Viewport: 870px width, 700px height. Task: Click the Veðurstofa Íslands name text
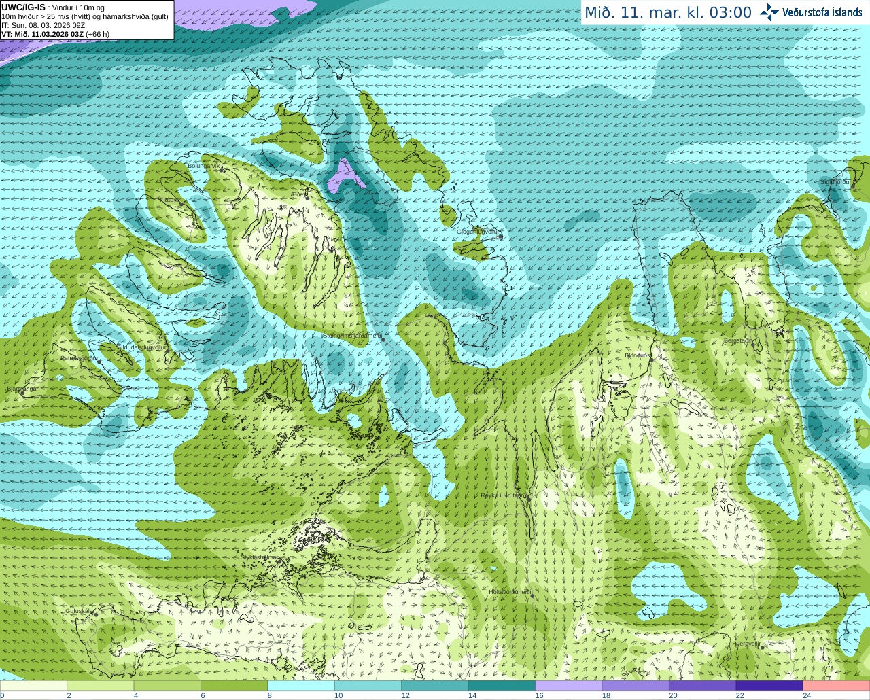[822, 12]
